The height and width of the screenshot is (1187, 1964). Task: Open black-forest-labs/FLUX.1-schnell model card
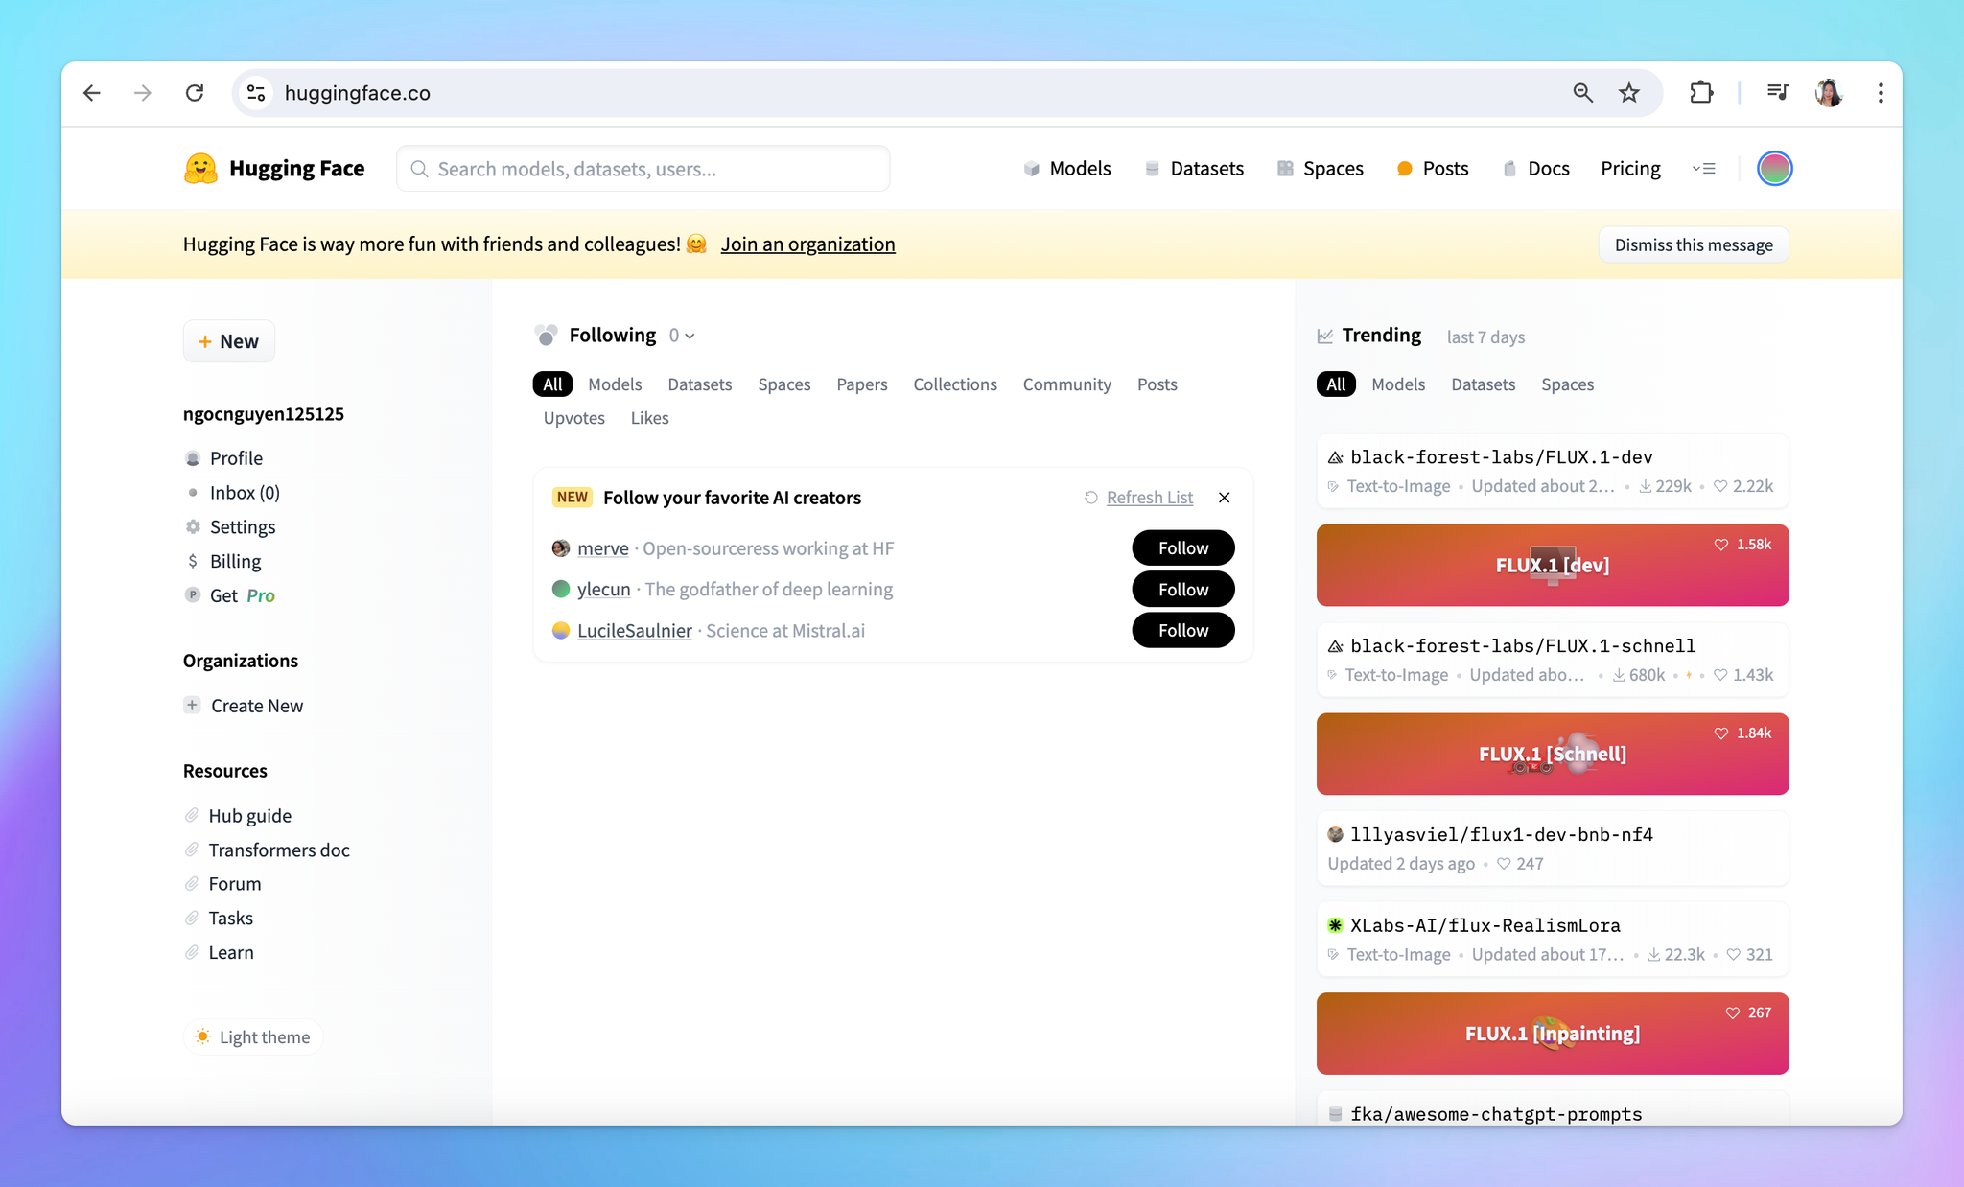click(1553, 660)
